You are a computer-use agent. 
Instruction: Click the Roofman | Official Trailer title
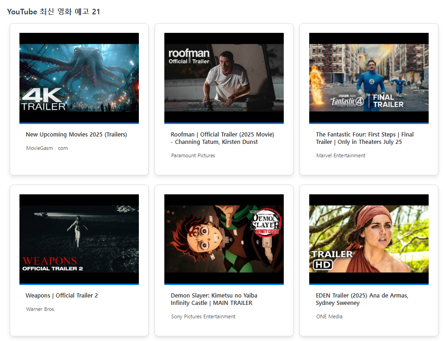tap(223, 138)
